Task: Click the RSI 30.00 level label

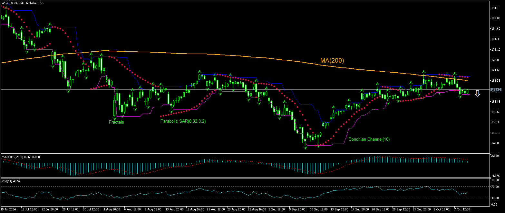Action: coord(495,198)
